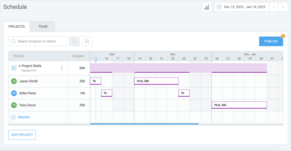Click Terry Davis's TD avatar
The width and height of the screenshot is (291, 151).
(14, 105)
